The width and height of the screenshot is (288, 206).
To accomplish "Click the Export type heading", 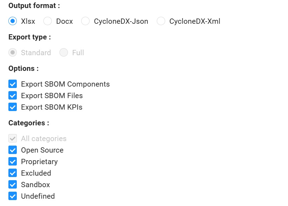I will click(29, 37).
